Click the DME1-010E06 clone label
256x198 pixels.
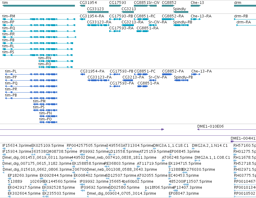click(x=211, y=126)
